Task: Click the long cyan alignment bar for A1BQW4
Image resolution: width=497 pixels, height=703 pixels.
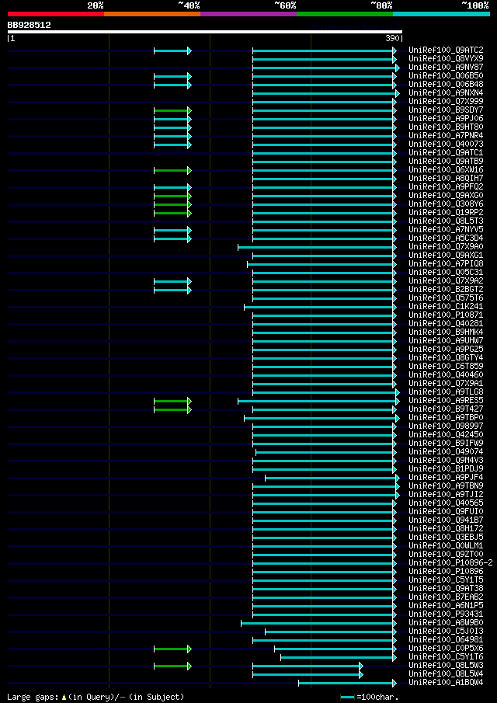Action: click(x=348, y=684)
